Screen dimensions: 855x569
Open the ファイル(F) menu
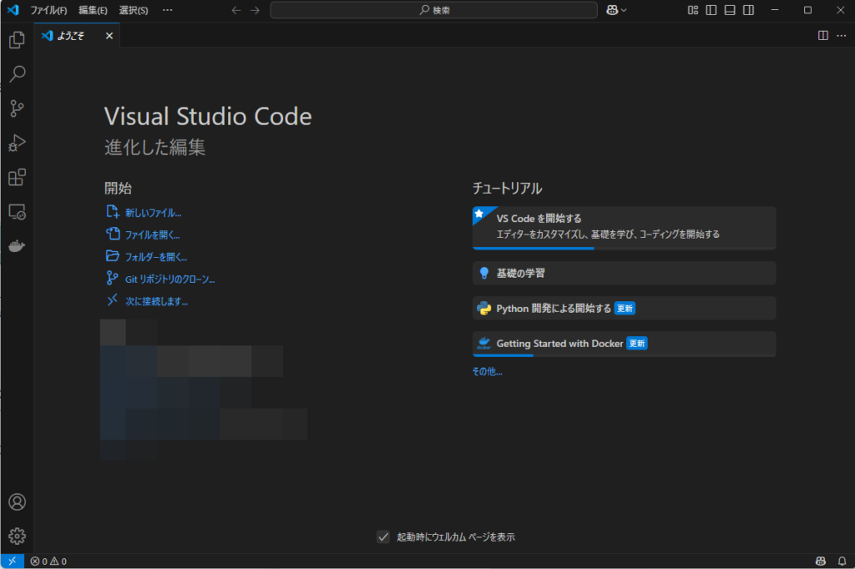coord(48,10)
